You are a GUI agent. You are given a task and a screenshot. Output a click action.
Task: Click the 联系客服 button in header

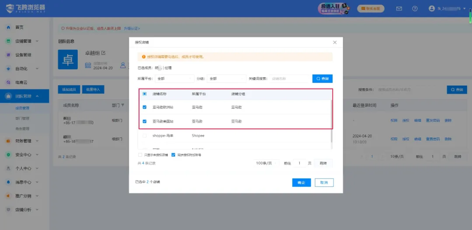(371, 8)
